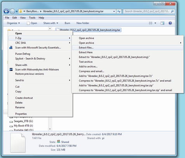Choose Add to archive...
Screen dimensions: 185x158
click(127, 67)
